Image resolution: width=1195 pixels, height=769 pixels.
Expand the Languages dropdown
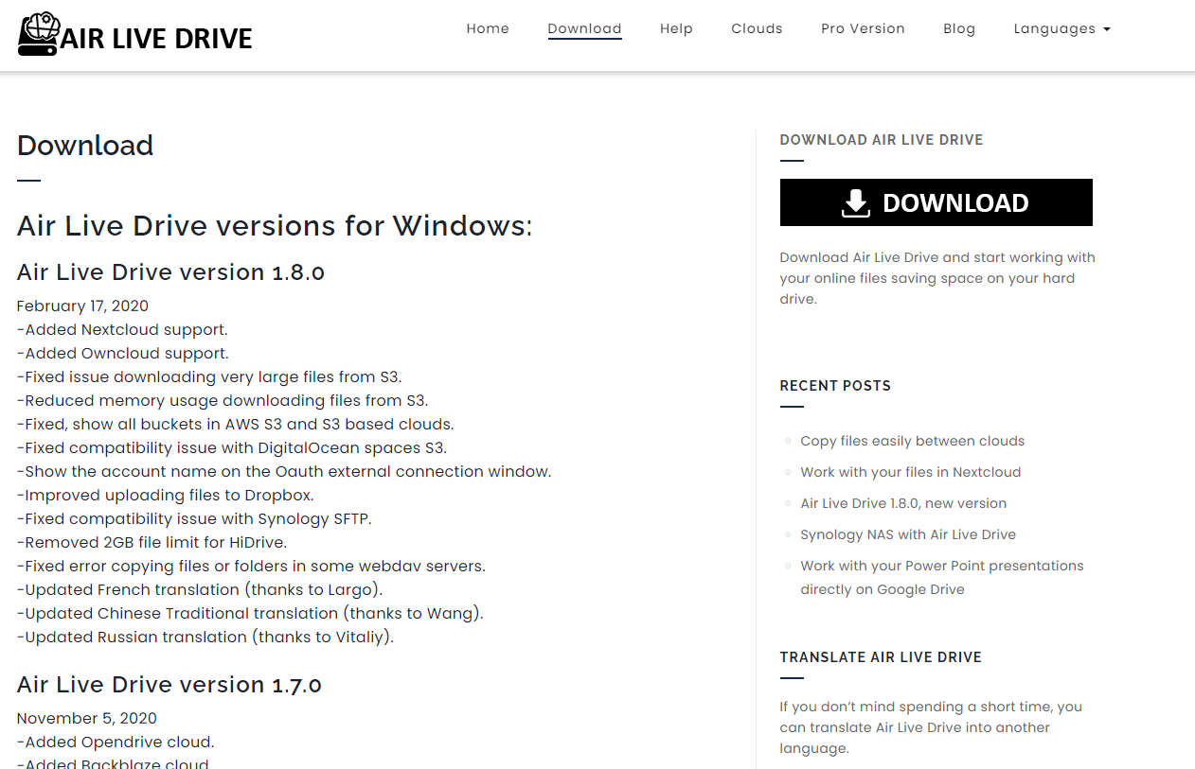(1061, 28)
